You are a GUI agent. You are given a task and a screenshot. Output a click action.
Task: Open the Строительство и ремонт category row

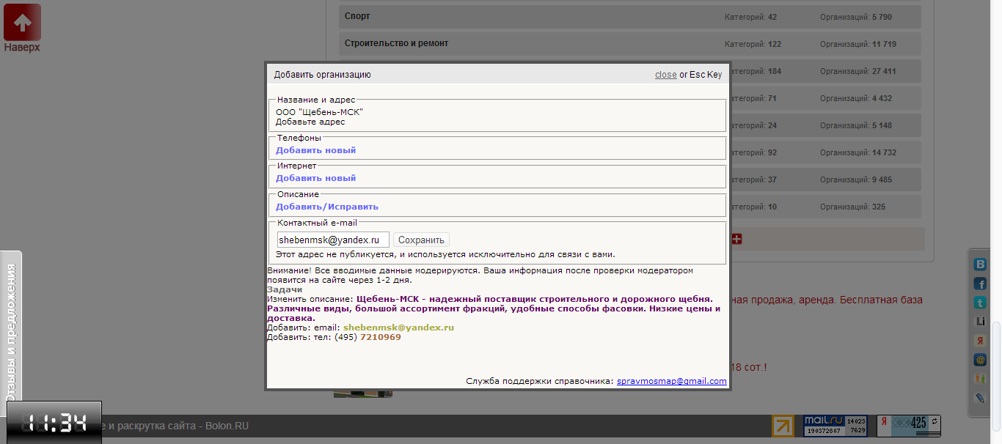coord(629,44)
